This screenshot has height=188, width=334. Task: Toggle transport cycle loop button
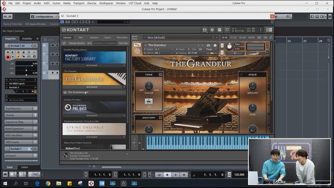(159, 174)
